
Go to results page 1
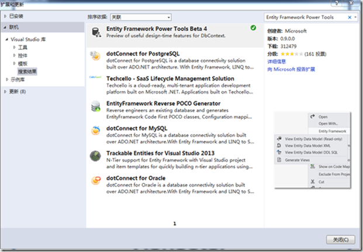tap(175, 223)
